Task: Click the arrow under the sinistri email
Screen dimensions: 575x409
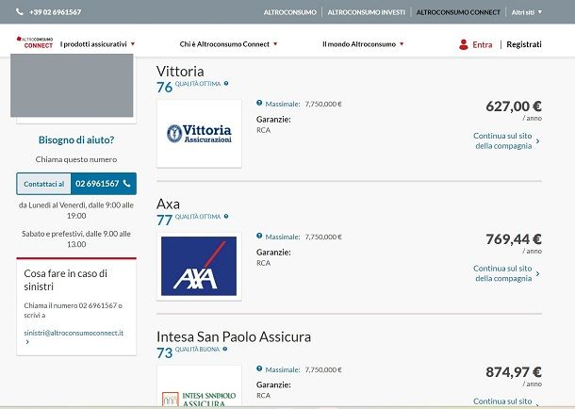Action: tap(27, 342)
